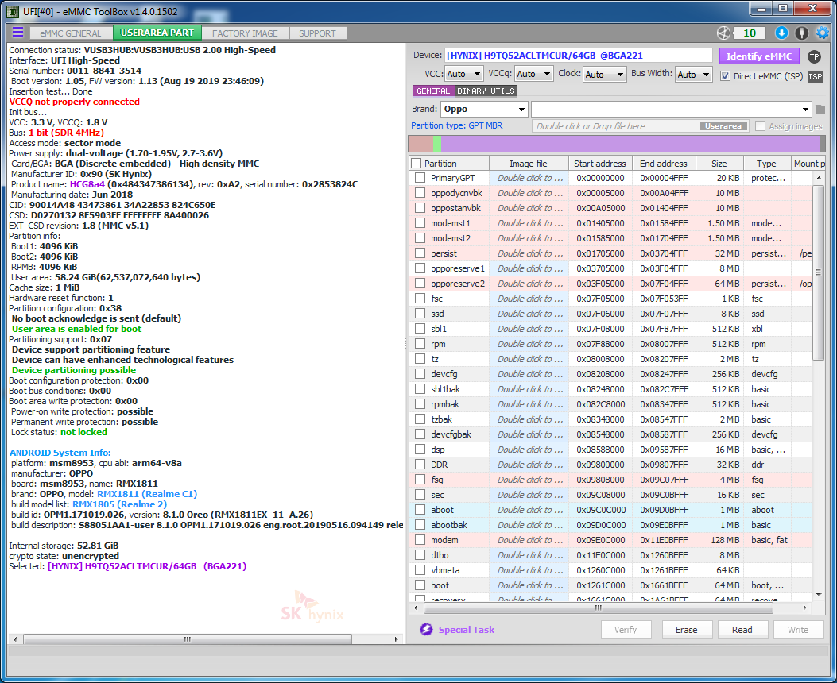Check the dtbo partition checkbox
This screenshot has width=837, height=683.
420,555
